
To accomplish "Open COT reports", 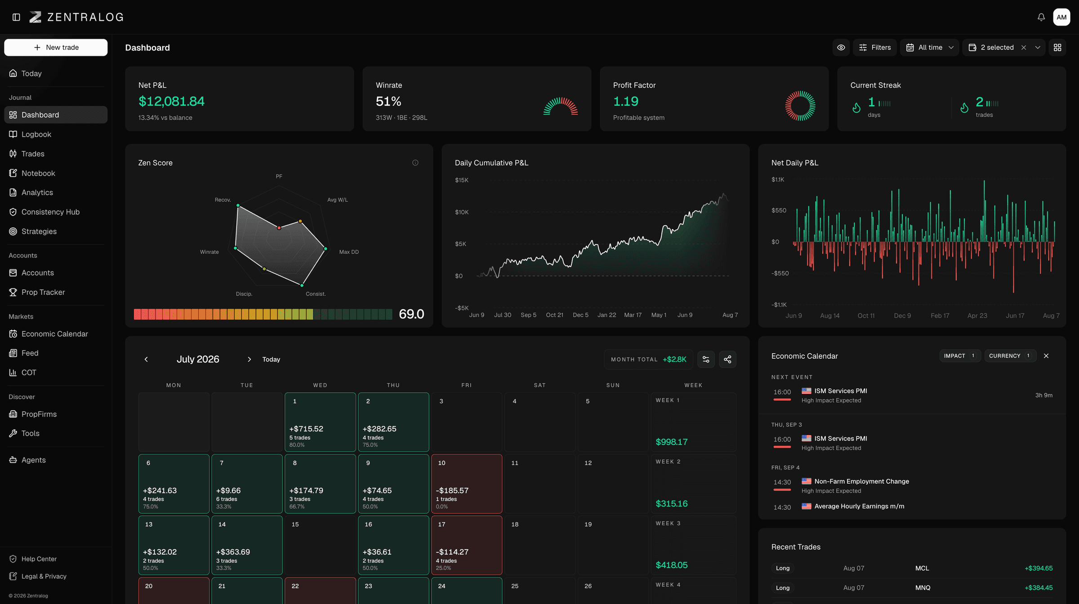I will coord(56,373).
